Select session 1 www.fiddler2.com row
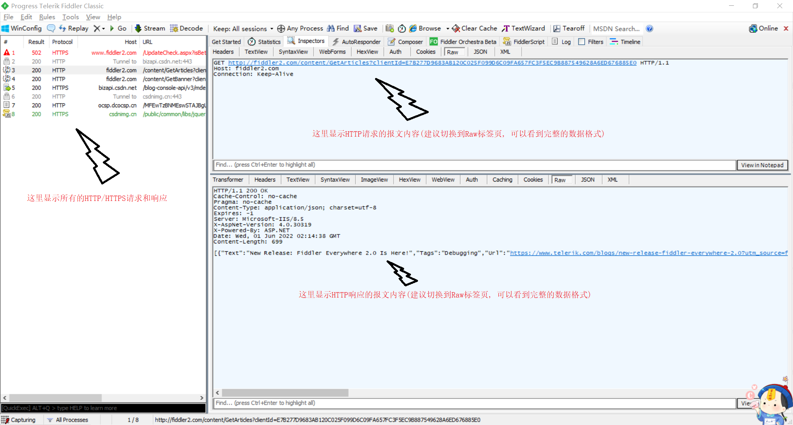 click(x=103, y=53)
